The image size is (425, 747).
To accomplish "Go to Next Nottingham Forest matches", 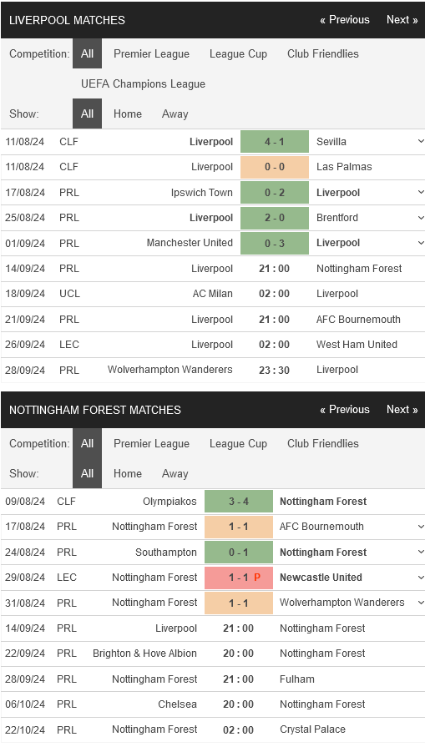I will click(x=402, y=410).
